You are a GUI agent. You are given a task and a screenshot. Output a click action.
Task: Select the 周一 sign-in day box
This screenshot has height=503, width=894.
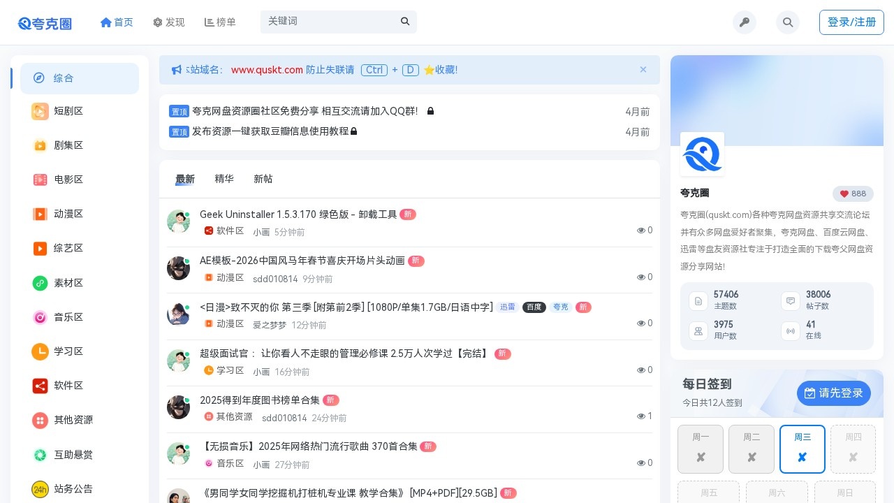[701, 449]
